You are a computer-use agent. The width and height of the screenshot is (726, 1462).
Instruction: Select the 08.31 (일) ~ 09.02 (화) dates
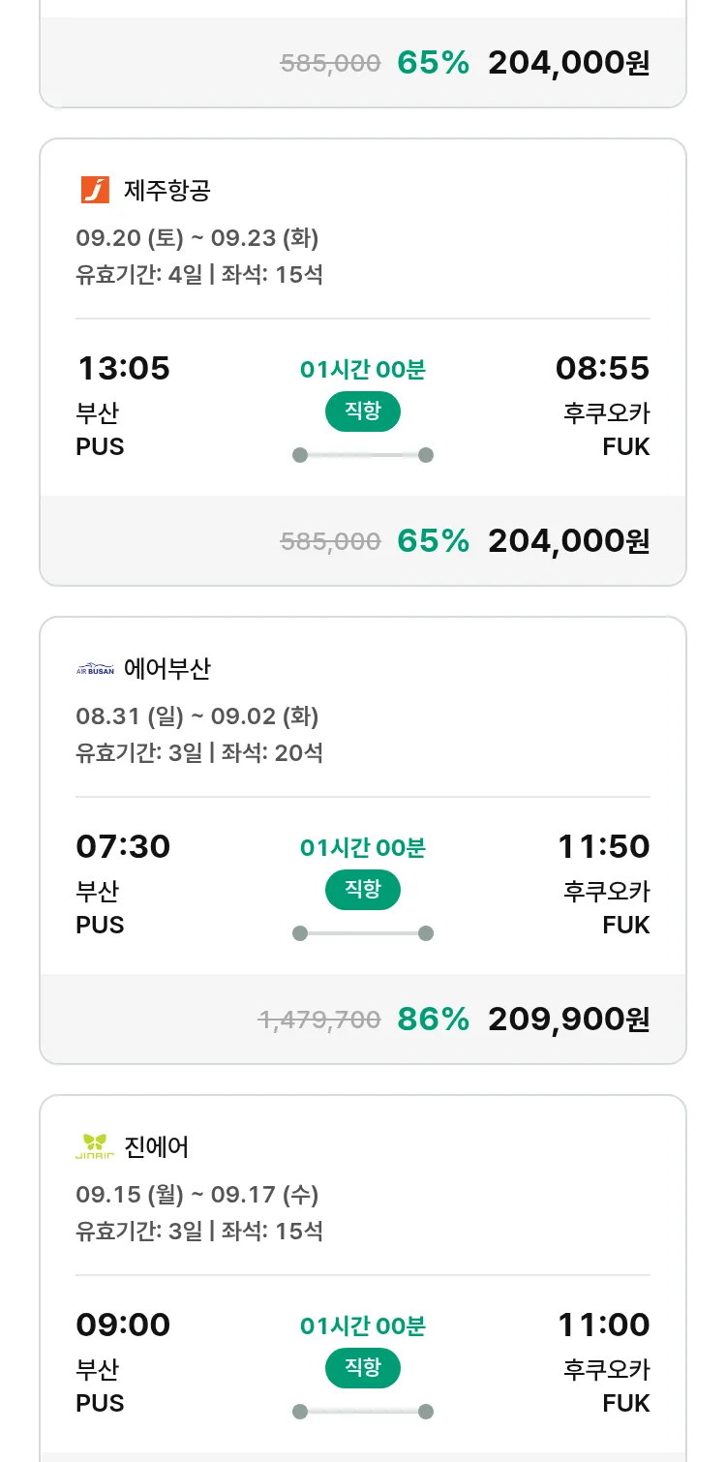pyautogui.click(x=197, y=716)
